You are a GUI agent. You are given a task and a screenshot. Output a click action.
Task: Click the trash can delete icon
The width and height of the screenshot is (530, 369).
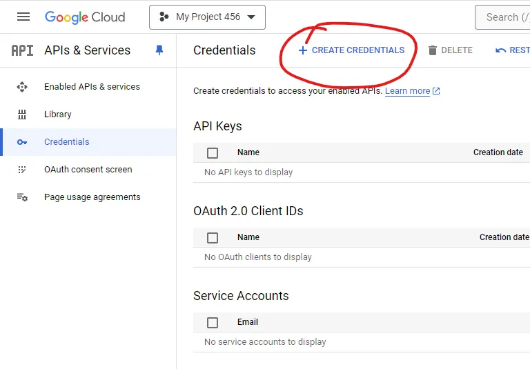[x=432, y=50]
